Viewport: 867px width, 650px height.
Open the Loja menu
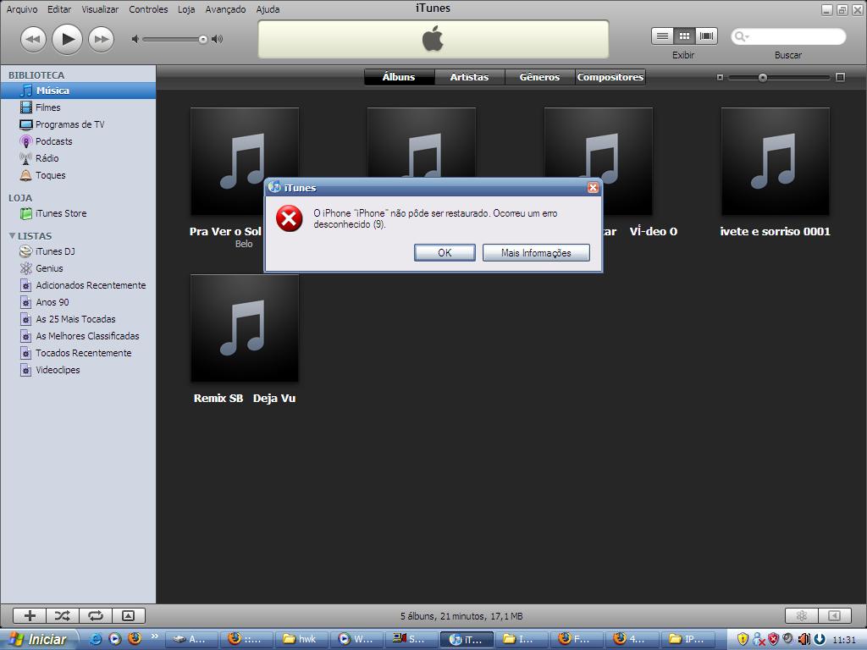pyautogui.click(x=186, y=9)
